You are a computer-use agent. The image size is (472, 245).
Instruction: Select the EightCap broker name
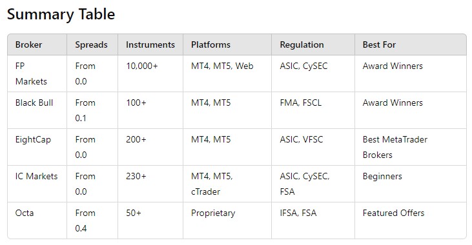(33, 139)
